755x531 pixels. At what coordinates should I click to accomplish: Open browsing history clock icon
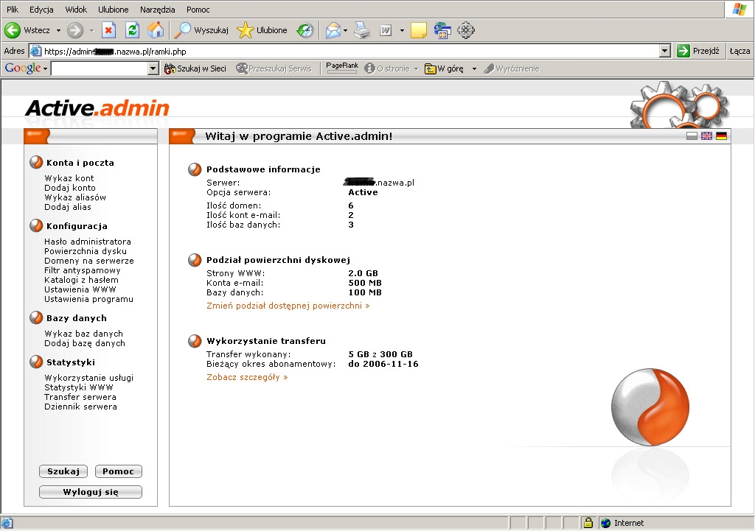(x=305, y=30)
